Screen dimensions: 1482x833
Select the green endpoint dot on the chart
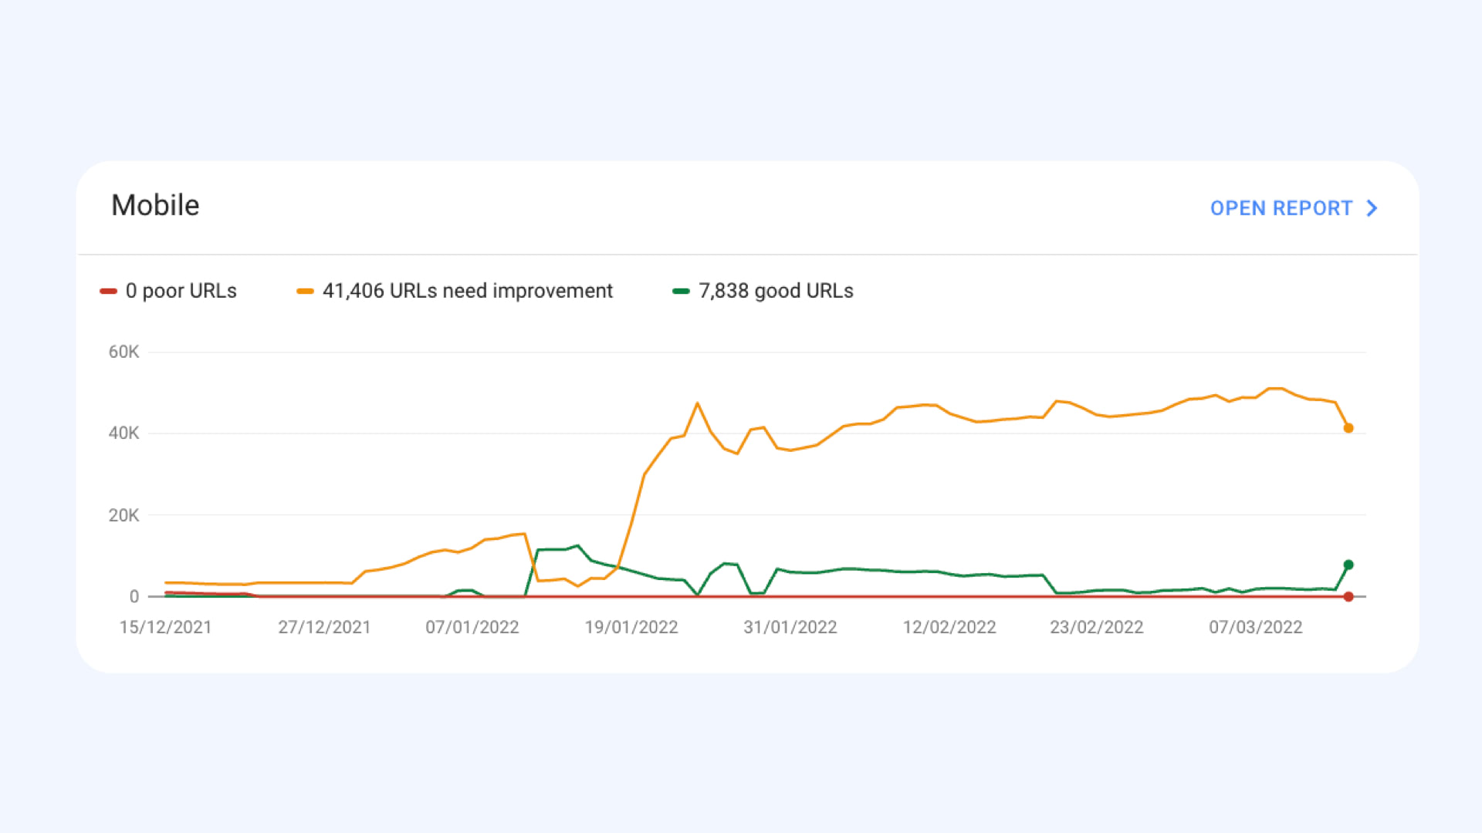[x=1348, y=564]
